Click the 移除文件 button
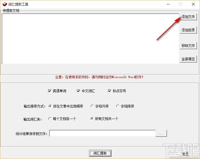200x159 pixels. click(x=188, y=46)
